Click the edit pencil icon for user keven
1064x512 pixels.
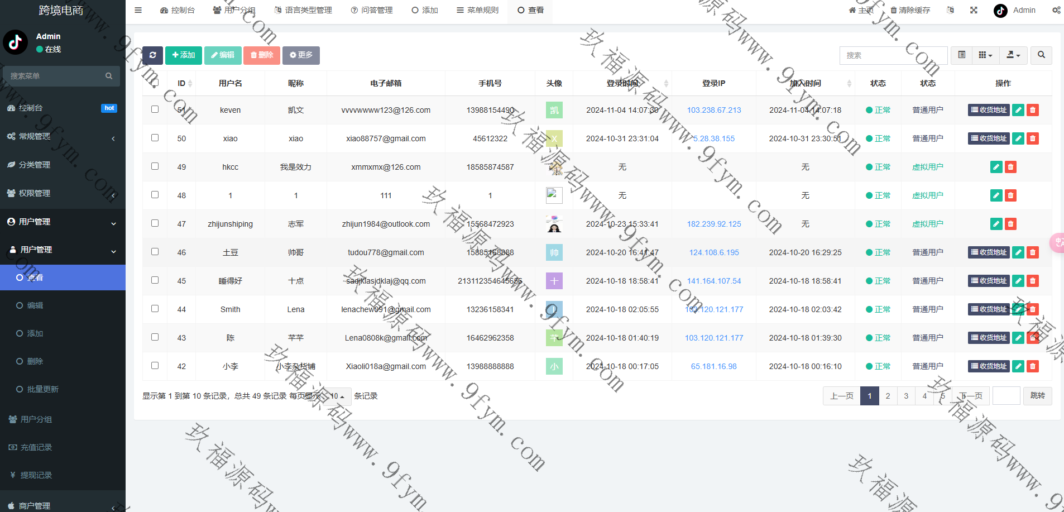point(1018,110)
